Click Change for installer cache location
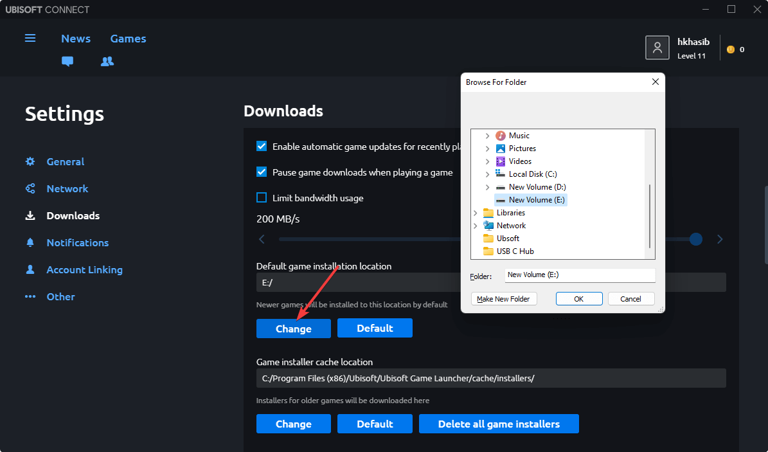Viewport: 768px width, 452px height. [294, 424]
